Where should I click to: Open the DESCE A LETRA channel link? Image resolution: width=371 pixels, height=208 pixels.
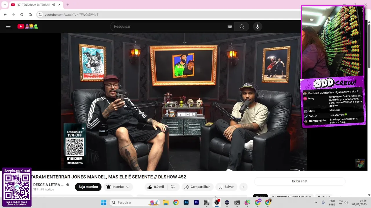click(48, 185)
